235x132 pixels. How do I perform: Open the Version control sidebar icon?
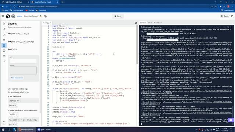4,29
